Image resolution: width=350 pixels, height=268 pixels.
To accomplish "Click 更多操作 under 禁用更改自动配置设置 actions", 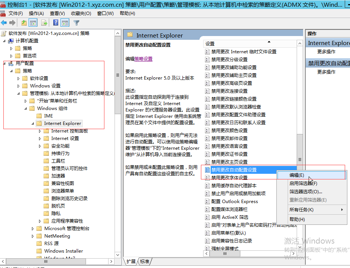I will click(326, 72).
